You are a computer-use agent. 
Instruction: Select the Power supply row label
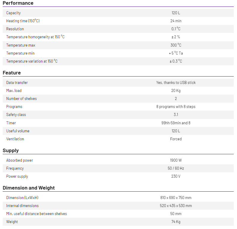17,176
